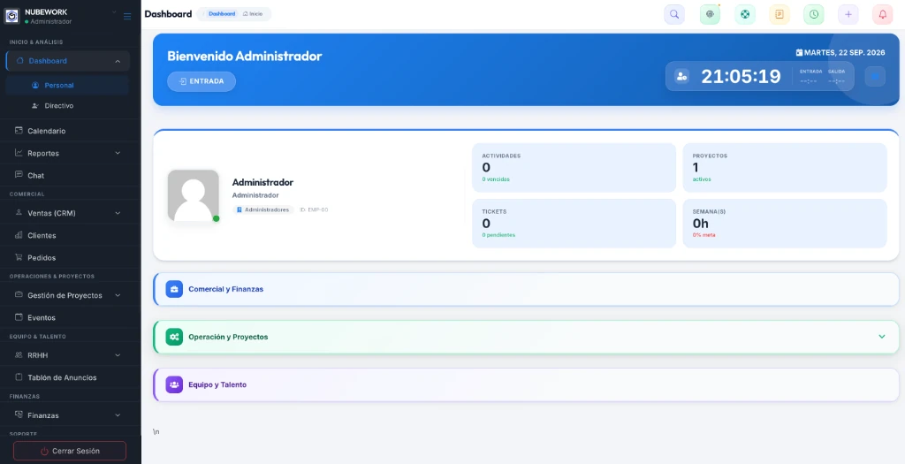Open the dropdown arrow beside NUBEWORK

pos(114,12)
